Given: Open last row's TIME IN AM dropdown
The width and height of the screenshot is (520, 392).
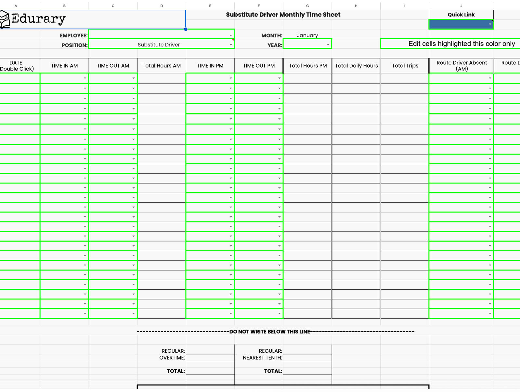Looking at the screenshot, I should point(85,314).
